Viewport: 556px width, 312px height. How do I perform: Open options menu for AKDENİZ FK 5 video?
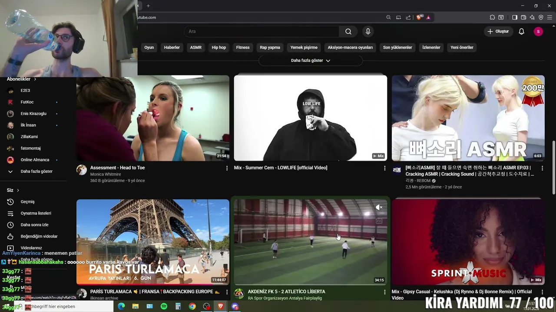[x=384, y=292]
